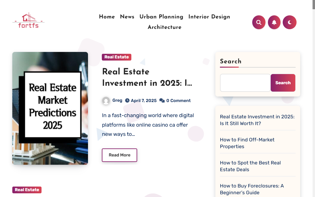Image resolution: width=315 pixels, height=197 pixels.
Task: Open the Real Estate Market Predictions thumbnail
Action: [x=50, y=108]
